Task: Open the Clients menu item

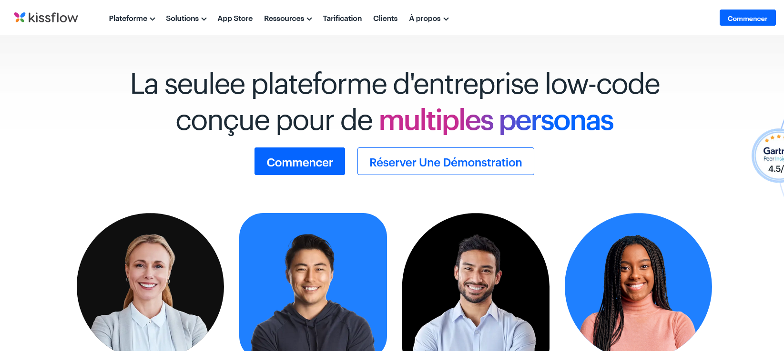Action: 385,19
